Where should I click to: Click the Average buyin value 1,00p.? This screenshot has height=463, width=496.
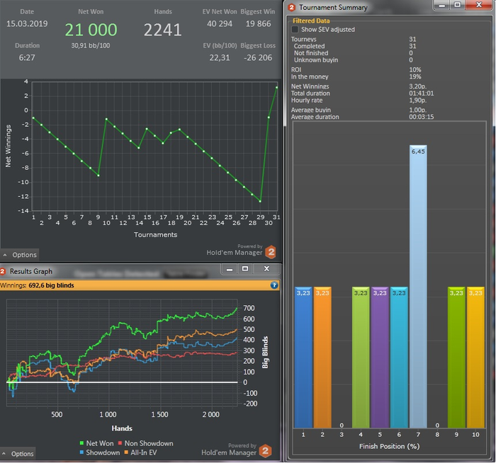pos(417,110)
